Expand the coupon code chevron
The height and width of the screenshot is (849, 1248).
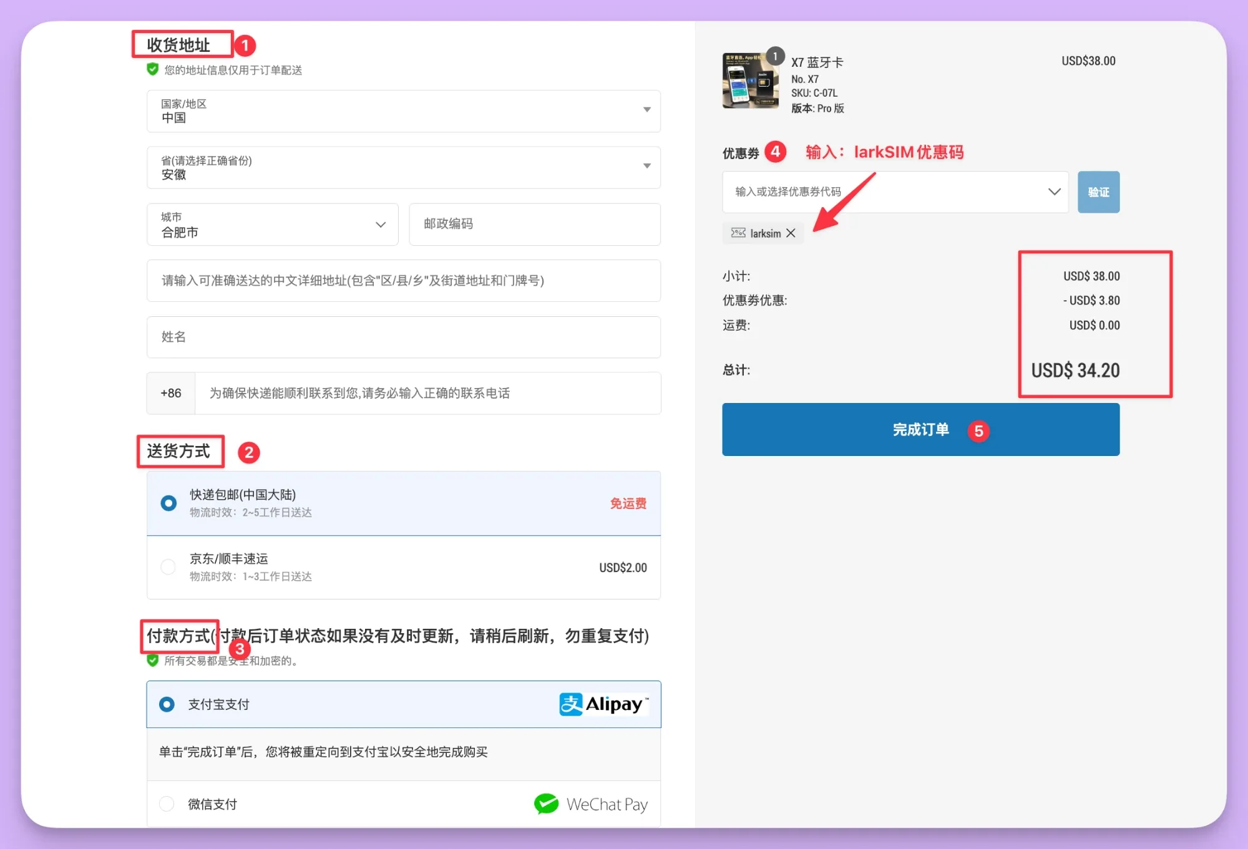[1054, 192]
